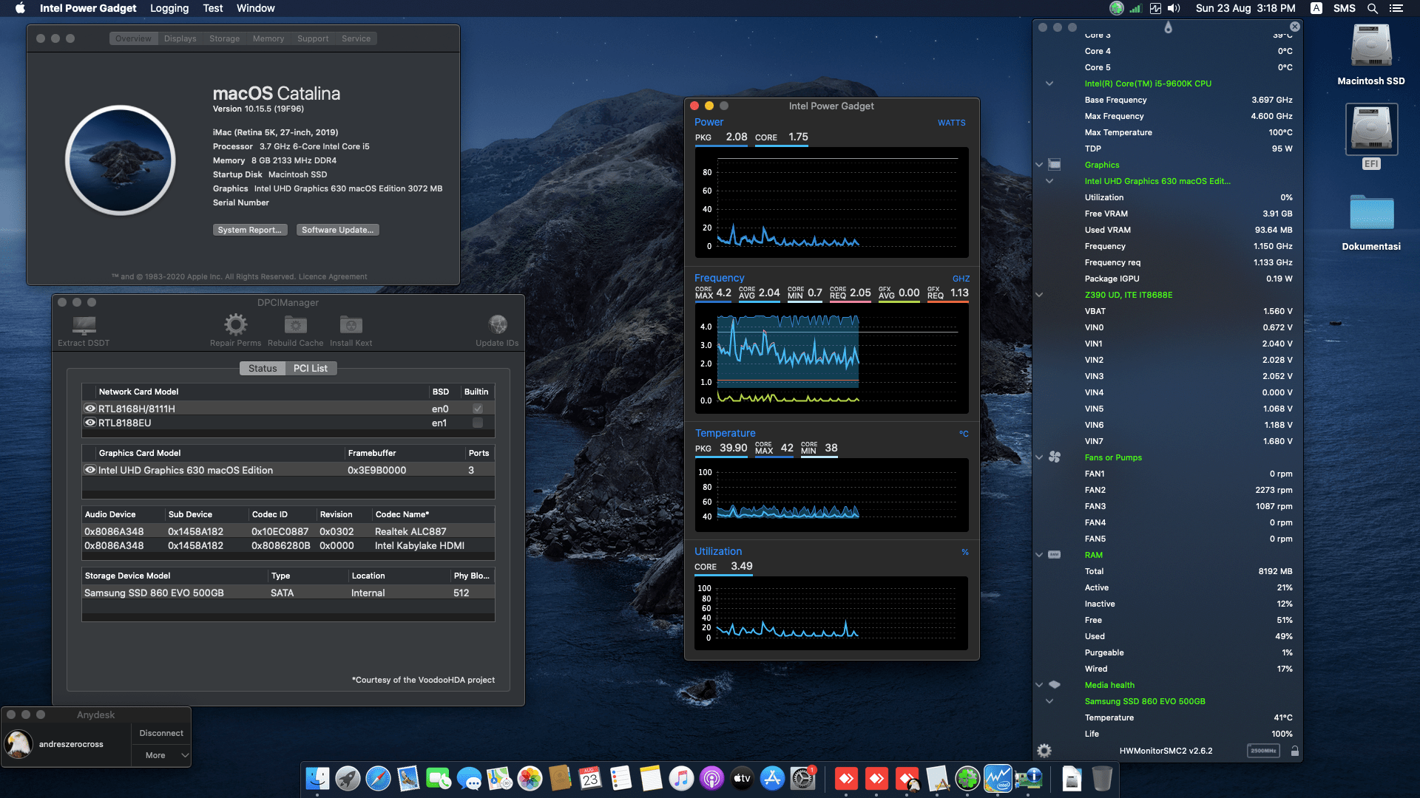Select the Repair Perms tool
1420x798 pixels.
coord(235,325)
